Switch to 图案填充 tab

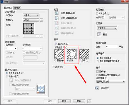[x=8, y=8]
